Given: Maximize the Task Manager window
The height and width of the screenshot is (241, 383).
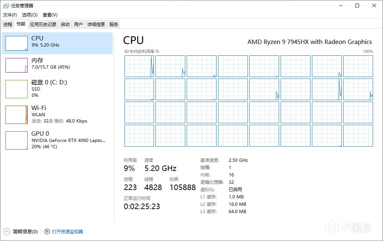Looking at the screenshot, I should tap(357, 6).
